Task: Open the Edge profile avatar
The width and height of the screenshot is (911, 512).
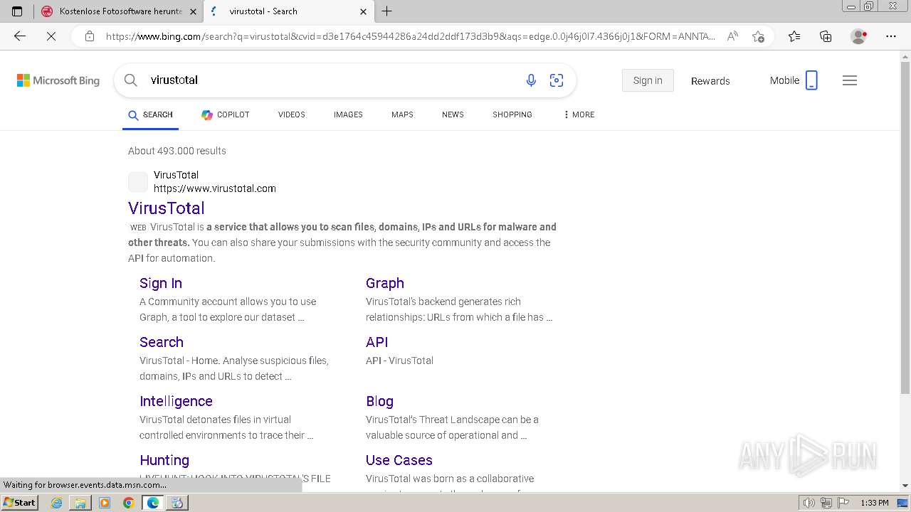Action: pos(859,36)
